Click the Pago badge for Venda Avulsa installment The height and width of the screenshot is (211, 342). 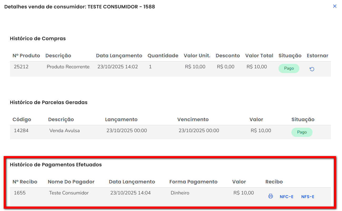coord(302,132)
